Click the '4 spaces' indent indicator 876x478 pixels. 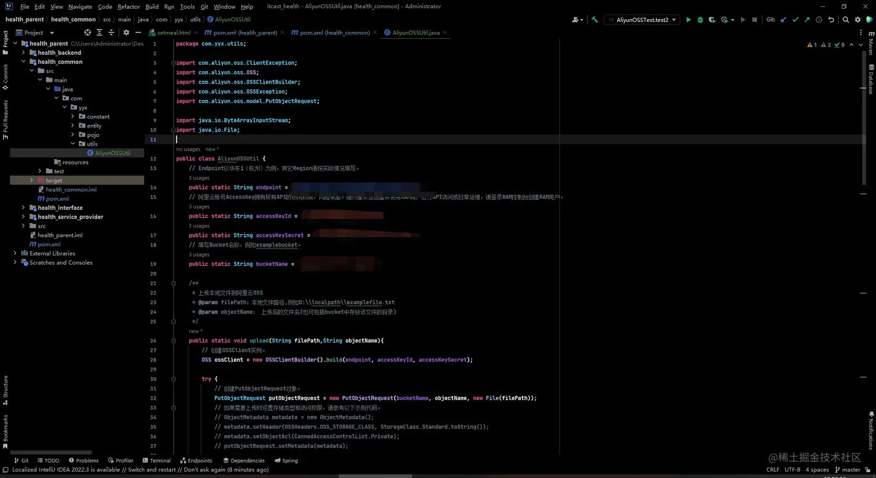coord(817,470)
